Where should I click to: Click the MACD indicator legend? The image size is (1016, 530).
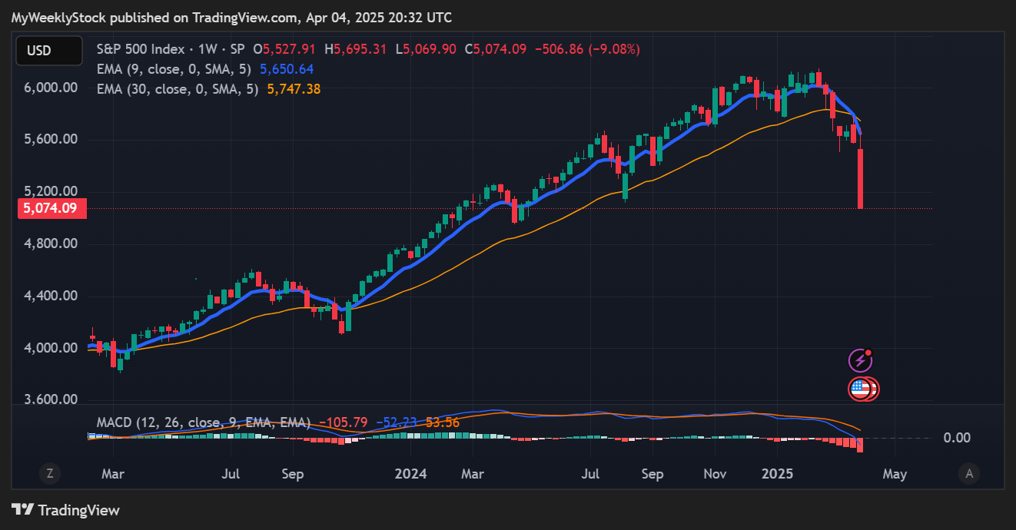204,422
